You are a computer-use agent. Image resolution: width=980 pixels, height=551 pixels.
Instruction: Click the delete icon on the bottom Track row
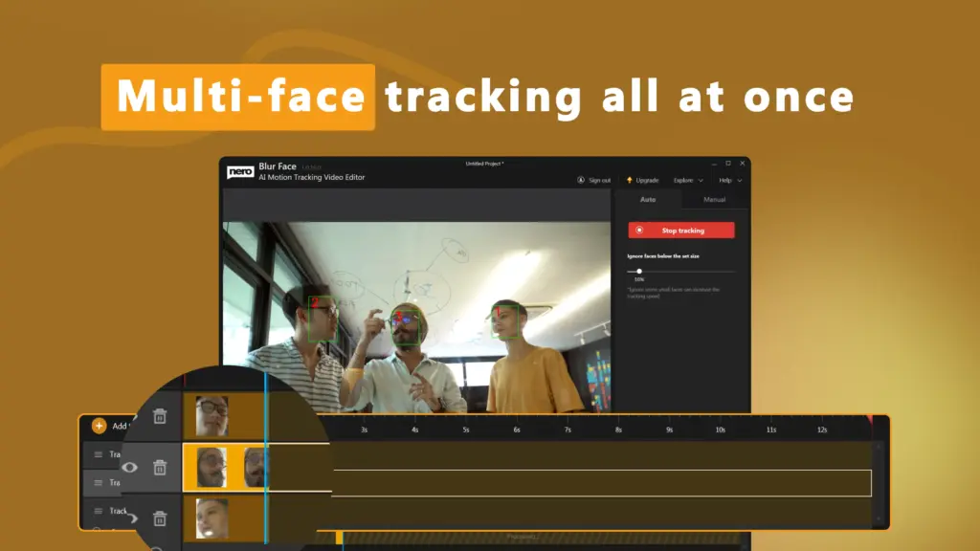[160, 518]
